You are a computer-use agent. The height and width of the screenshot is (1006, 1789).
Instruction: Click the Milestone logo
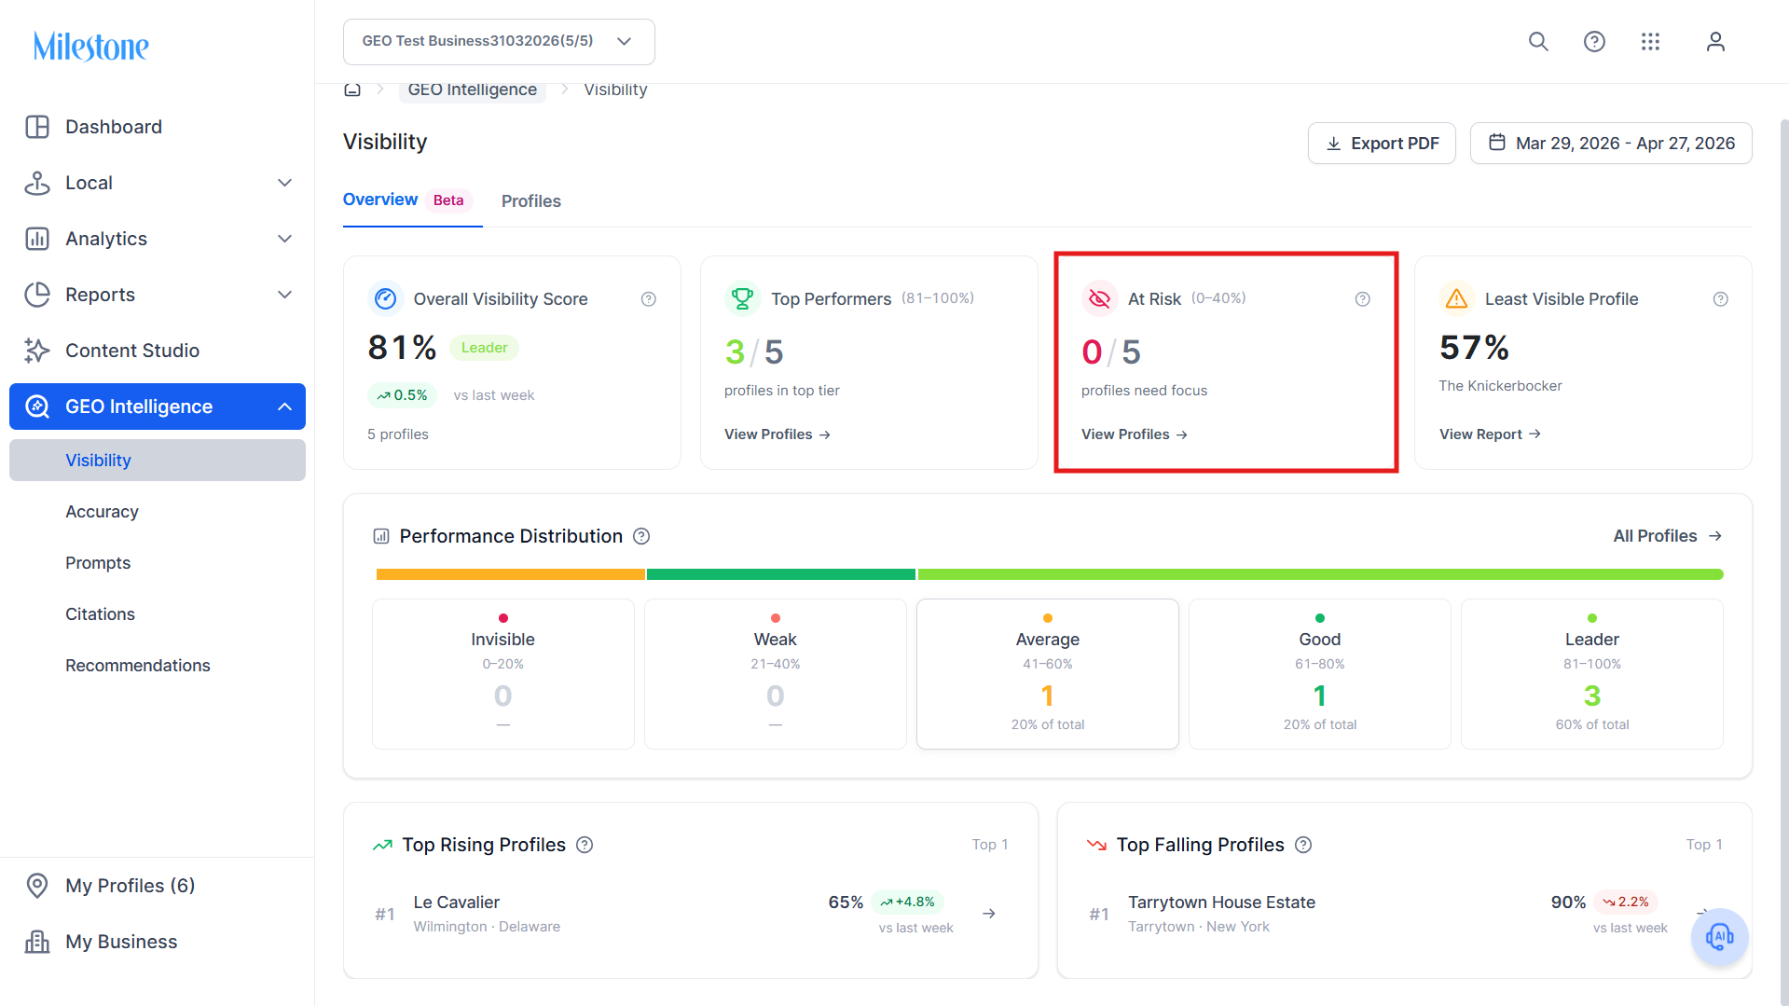pyautogui.click(x=90, y=46)
